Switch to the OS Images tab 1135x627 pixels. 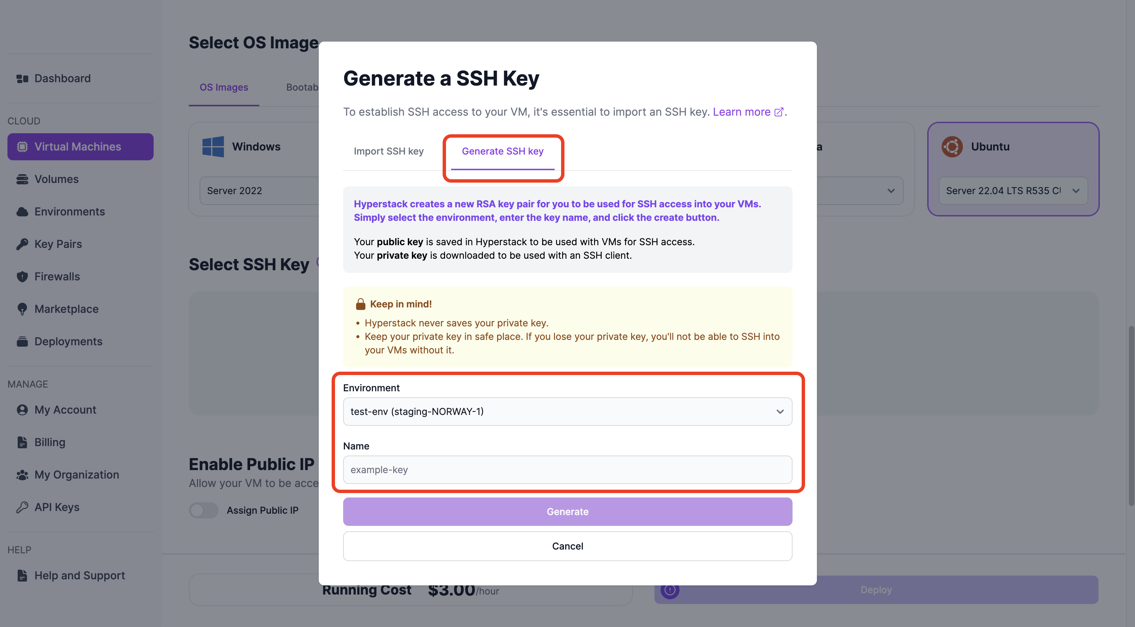click(x=223, y=88)
